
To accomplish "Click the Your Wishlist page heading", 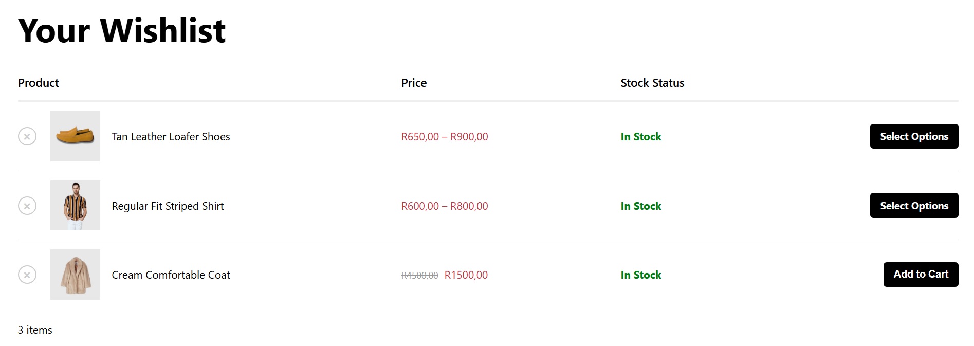I will 122,30.
